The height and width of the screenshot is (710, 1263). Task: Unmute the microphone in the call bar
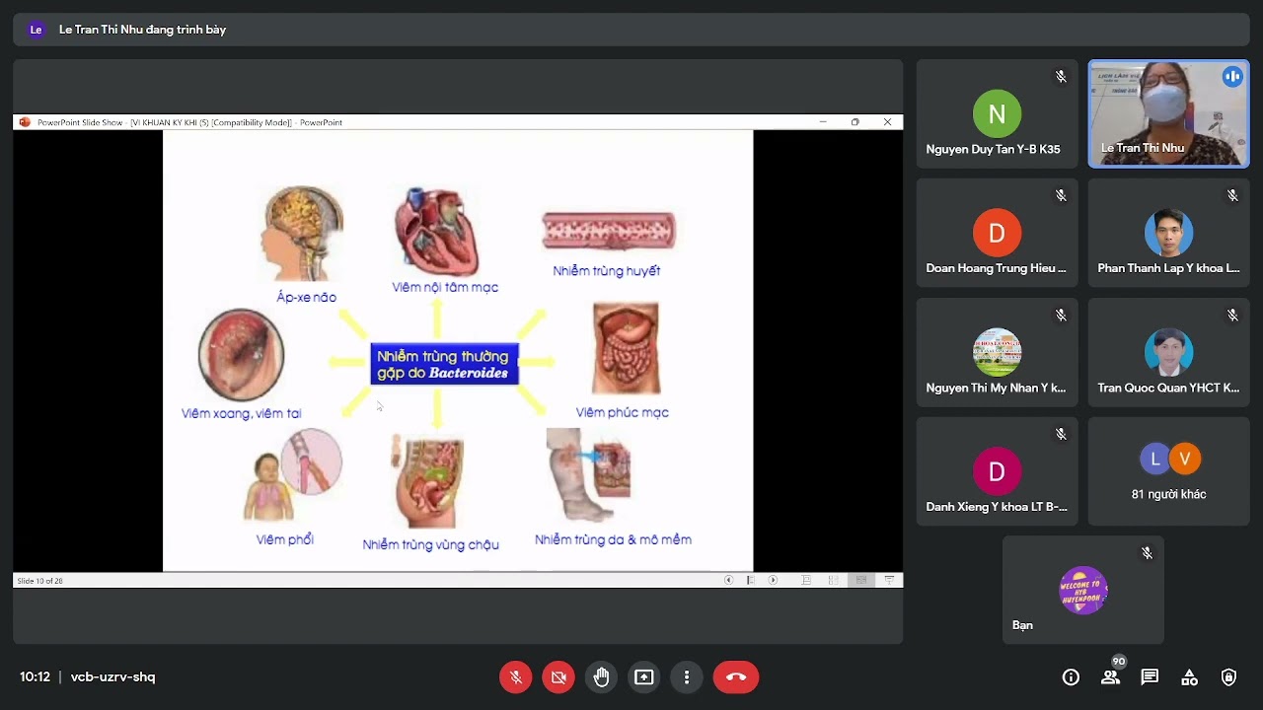tap(515, 677)
